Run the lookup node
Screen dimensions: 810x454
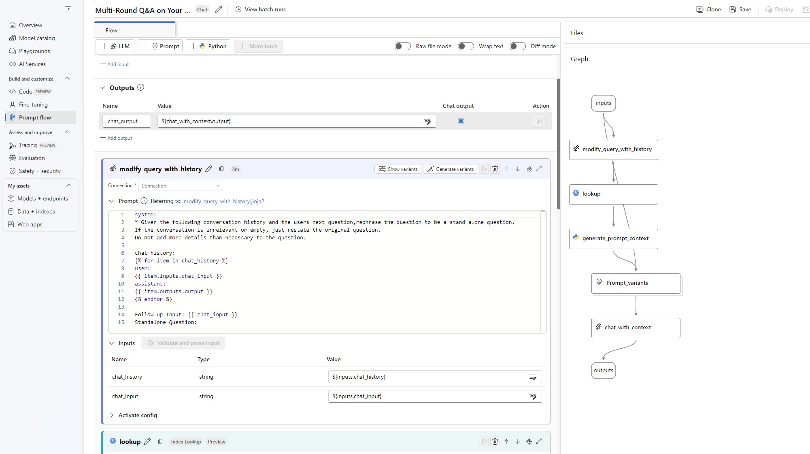(484, 441)
